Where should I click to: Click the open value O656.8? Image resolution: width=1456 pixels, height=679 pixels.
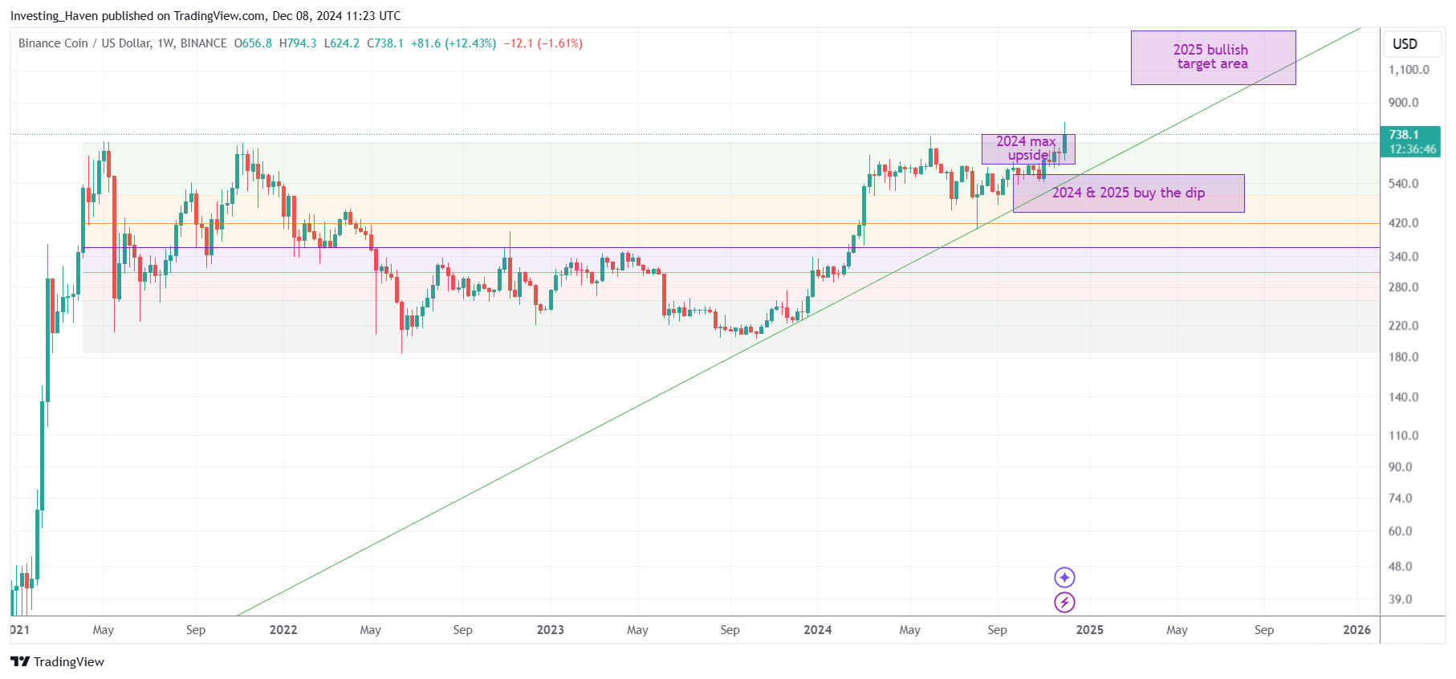[x=253, y=43]
